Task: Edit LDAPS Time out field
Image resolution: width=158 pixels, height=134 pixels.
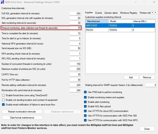Action: 75,74
